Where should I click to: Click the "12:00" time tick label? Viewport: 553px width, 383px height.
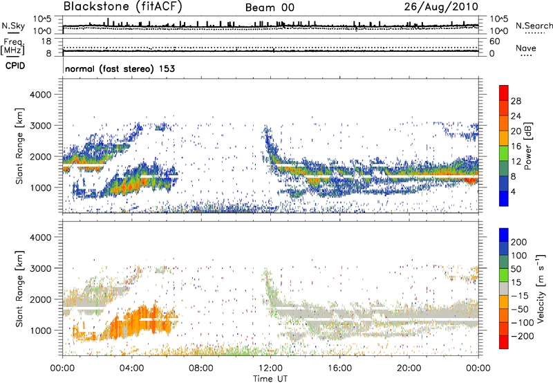point(270,368)
